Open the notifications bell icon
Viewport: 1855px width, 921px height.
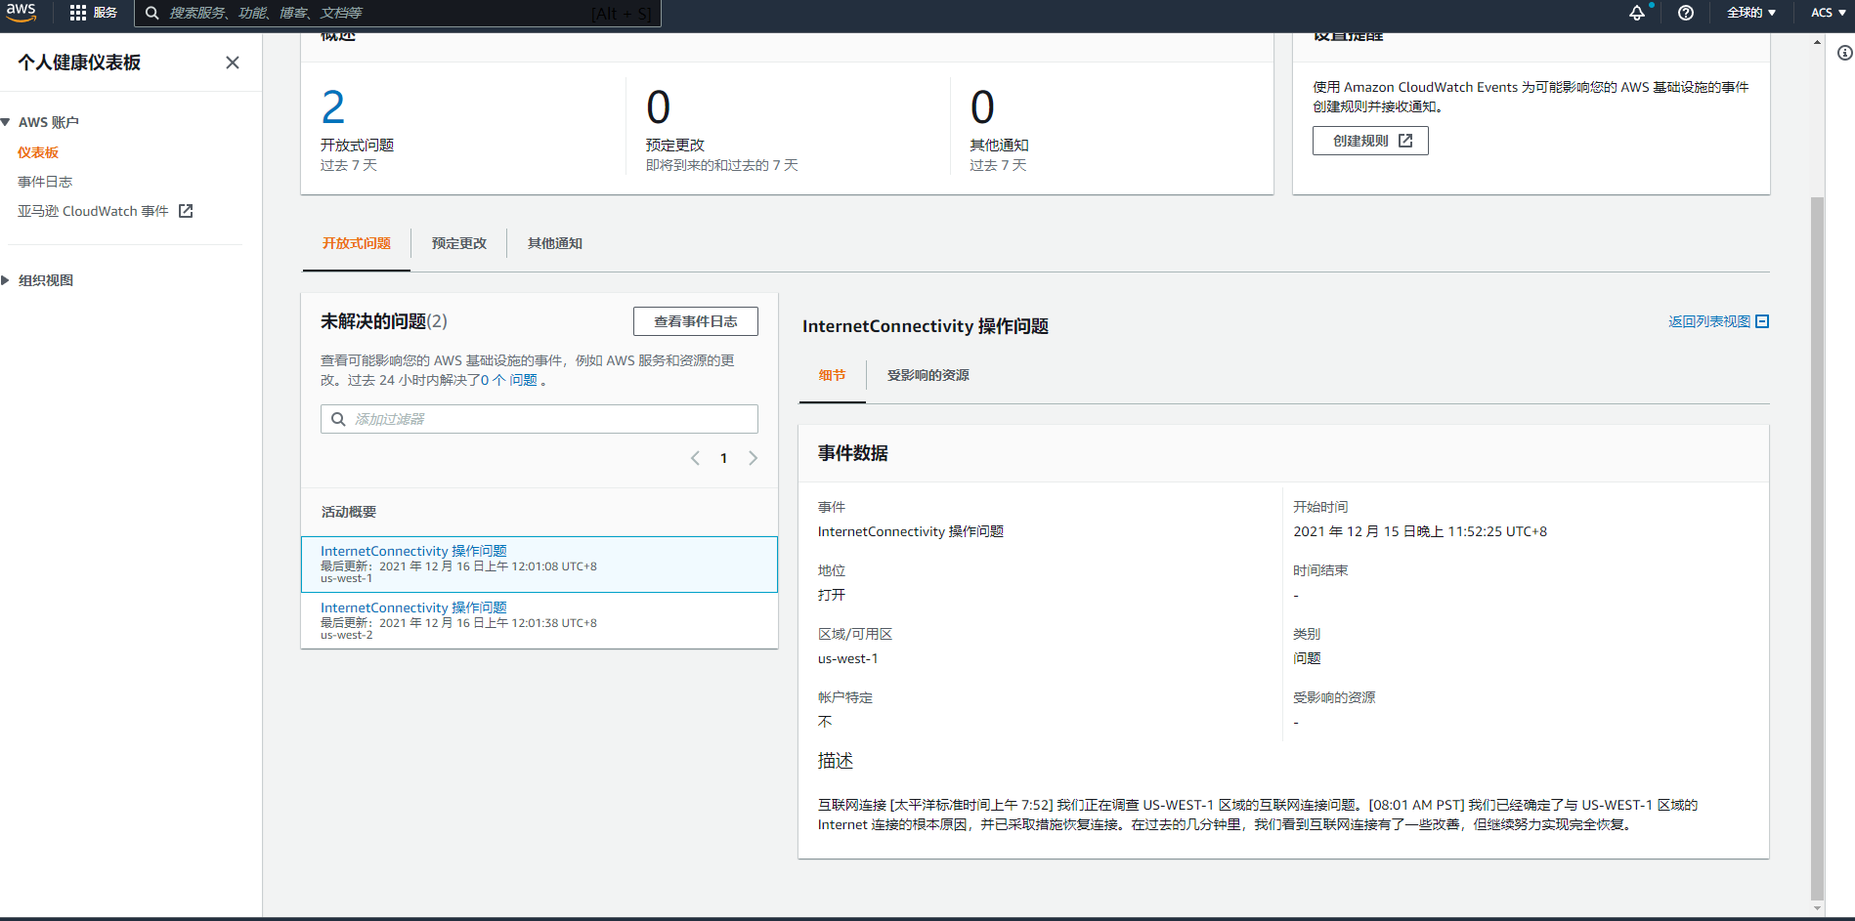point(1636,13)
